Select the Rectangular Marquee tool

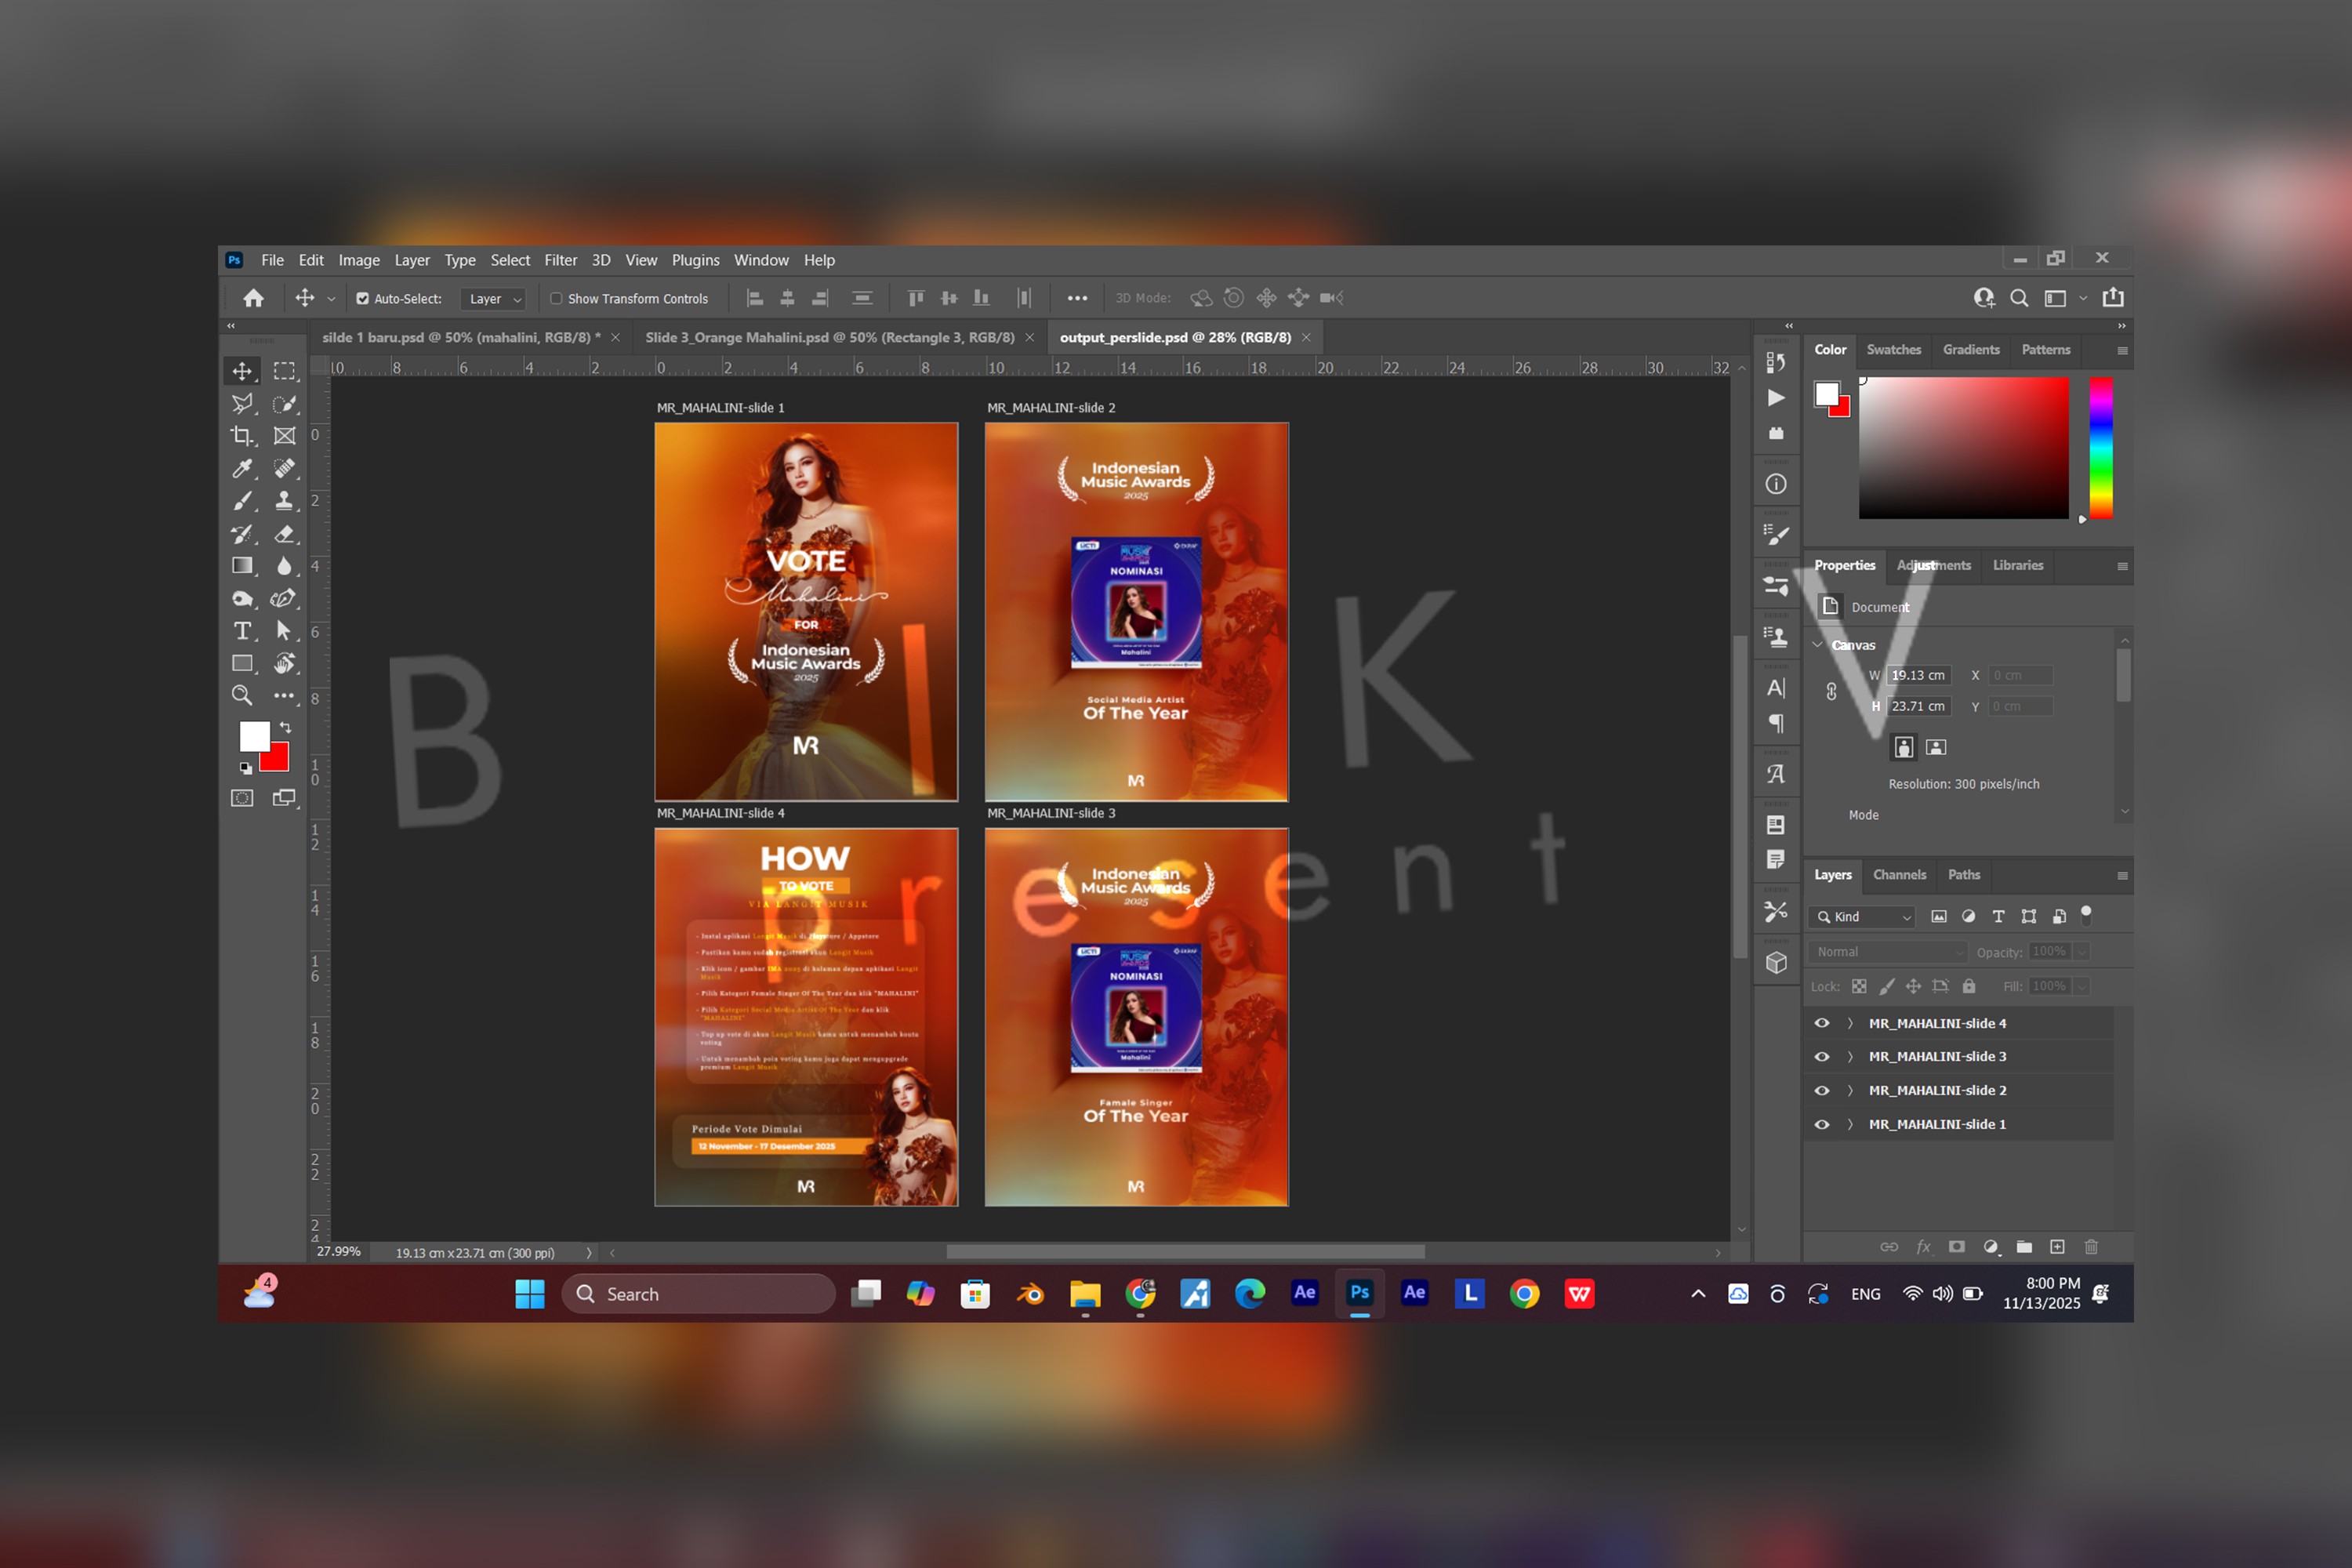[x=284, y=371]
